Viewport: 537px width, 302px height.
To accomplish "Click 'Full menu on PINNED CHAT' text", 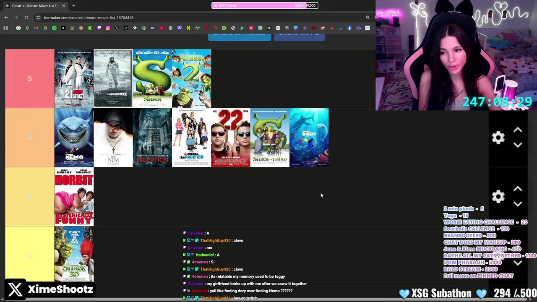I will pos(478,276).
